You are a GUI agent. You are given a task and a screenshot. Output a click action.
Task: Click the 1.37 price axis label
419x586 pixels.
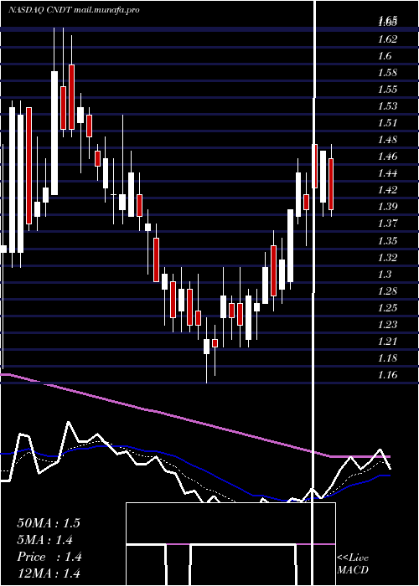point(387,224)
